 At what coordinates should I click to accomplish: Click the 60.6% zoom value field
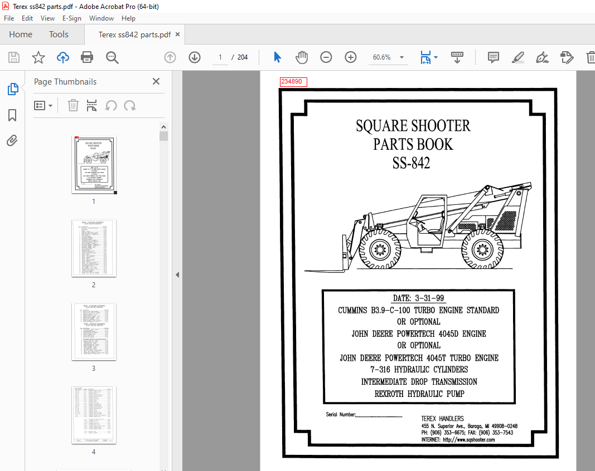(382, 57)
